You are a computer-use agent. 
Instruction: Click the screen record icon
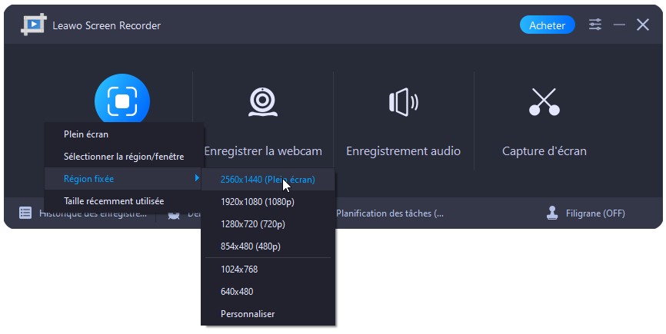point(122,101)
